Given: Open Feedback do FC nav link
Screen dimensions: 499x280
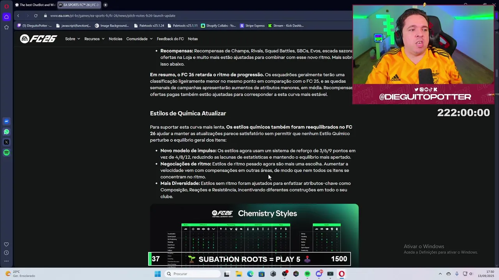Looking at the screenshot, I should click(170, 39).
